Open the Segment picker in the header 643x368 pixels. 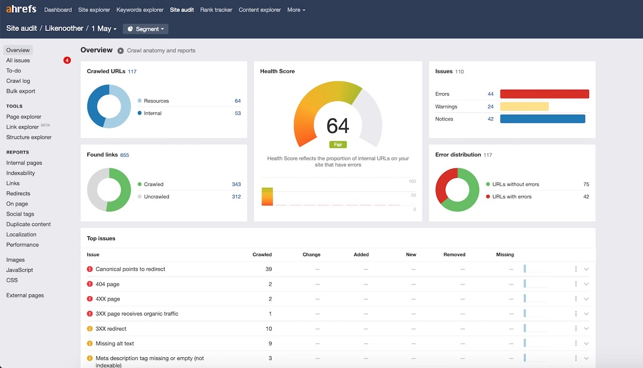click(145, 28)
